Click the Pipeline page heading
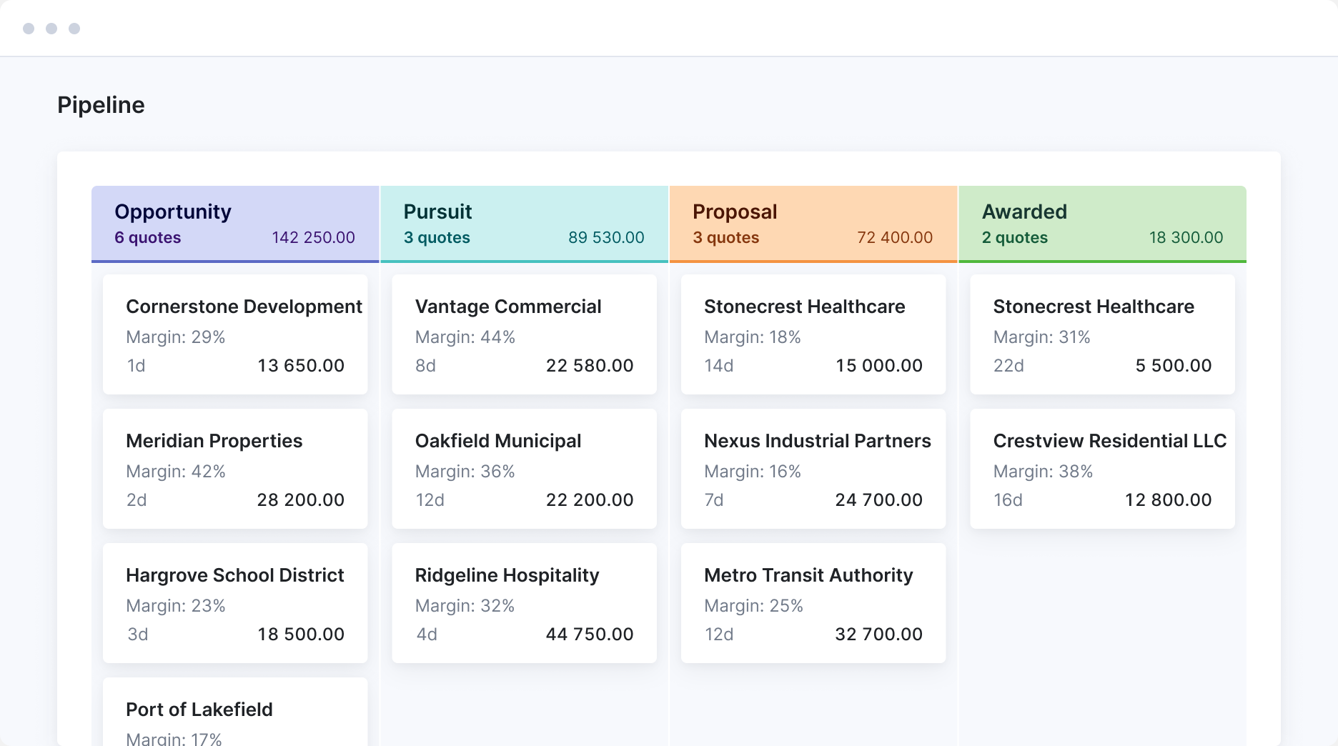The image size is (1338, 746). pos(101,105)
